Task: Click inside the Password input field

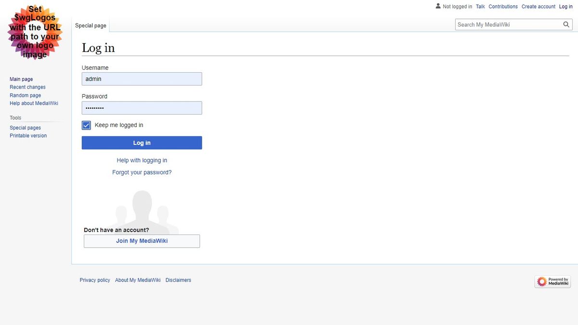Action: click(142, 107)
